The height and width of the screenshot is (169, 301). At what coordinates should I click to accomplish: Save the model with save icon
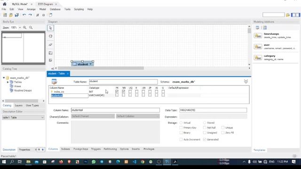(17, 15)
